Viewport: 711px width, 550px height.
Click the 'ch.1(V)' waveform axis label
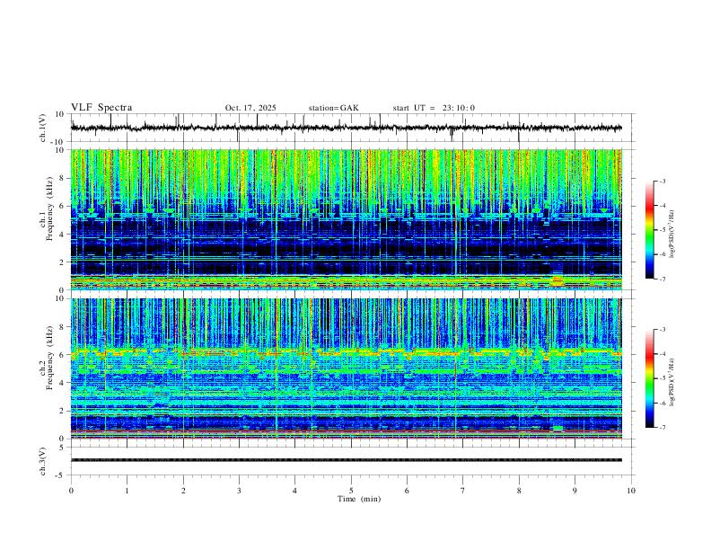pyautogui.click(x=43, y=128)
